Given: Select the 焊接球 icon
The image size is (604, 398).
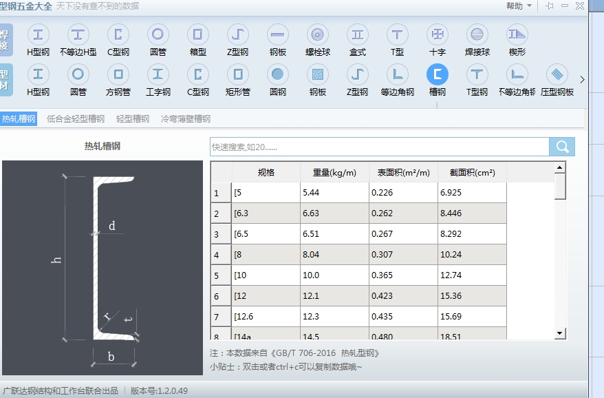Looking at the screenshot, I should 477,35.
